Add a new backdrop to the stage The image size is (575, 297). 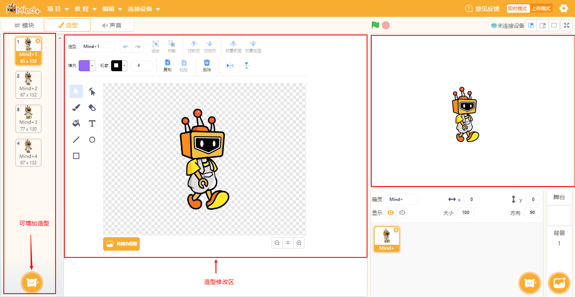(x=559, y=283)
